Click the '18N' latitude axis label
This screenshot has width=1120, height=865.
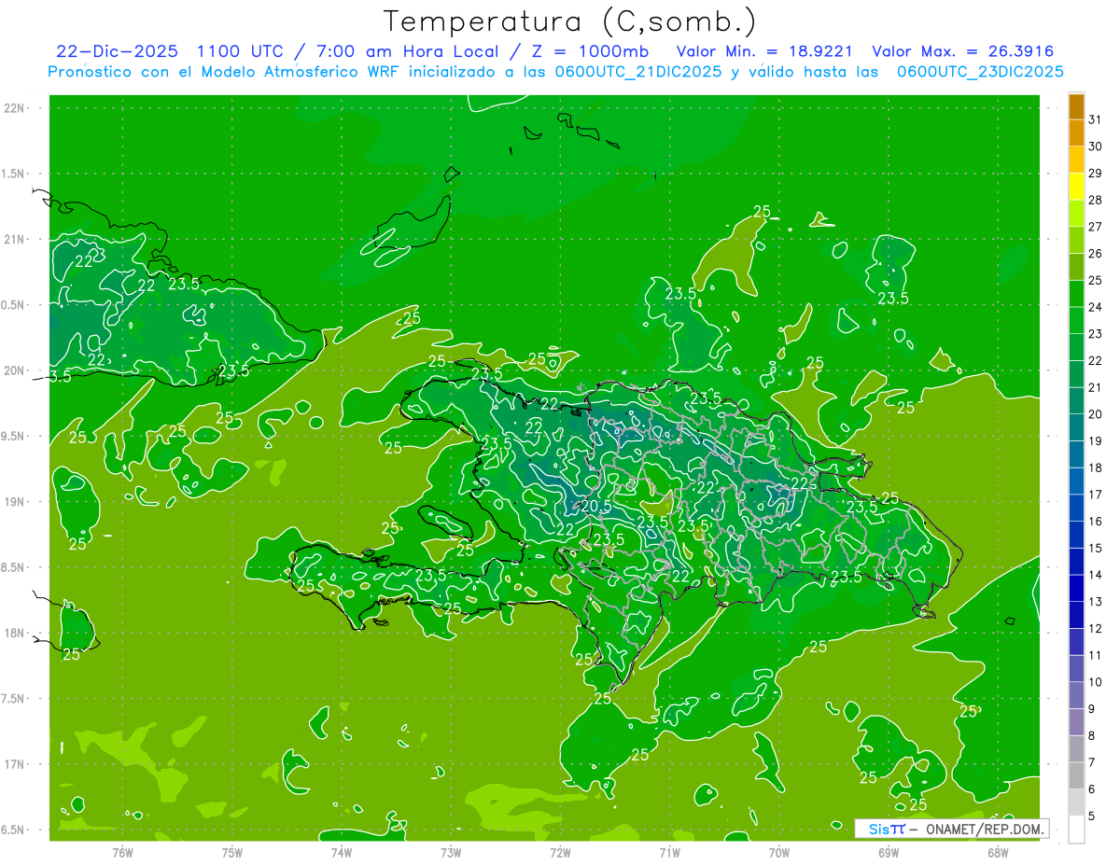(x=13, y=633)
